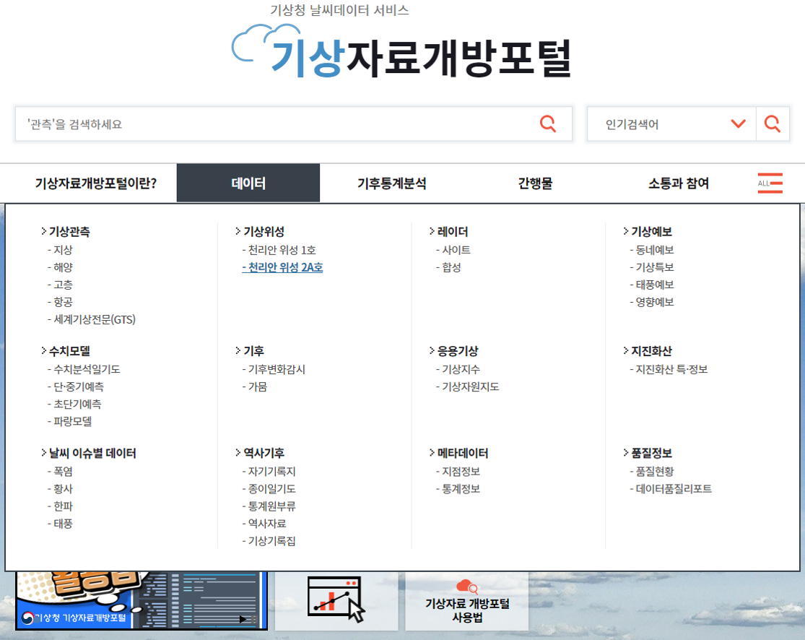
Task: Click the main search magnifier icon
Action: pyautogui.click(x=548, y=124)
